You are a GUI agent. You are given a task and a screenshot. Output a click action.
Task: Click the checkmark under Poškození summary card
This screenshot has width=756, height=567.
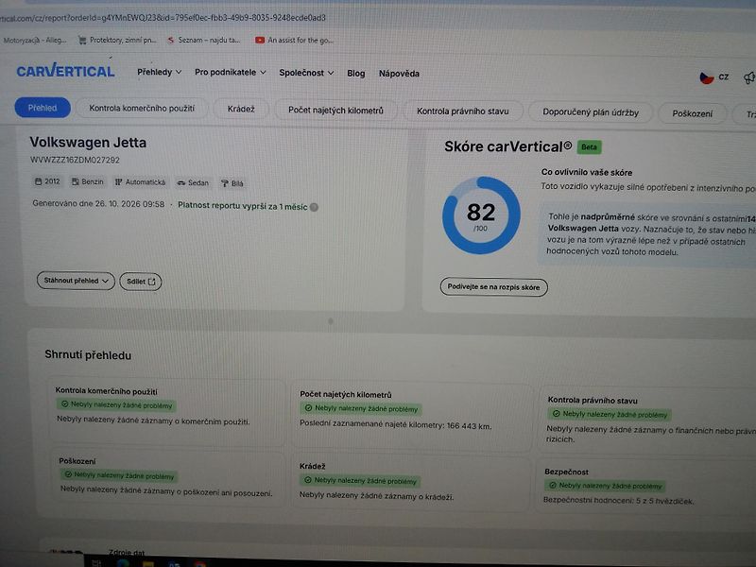point(68,474)
